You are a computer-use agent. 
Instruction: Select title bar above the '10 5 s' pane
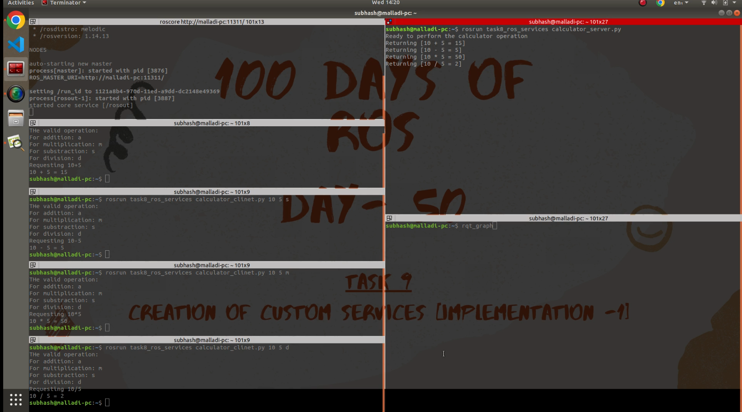[207, 192]
